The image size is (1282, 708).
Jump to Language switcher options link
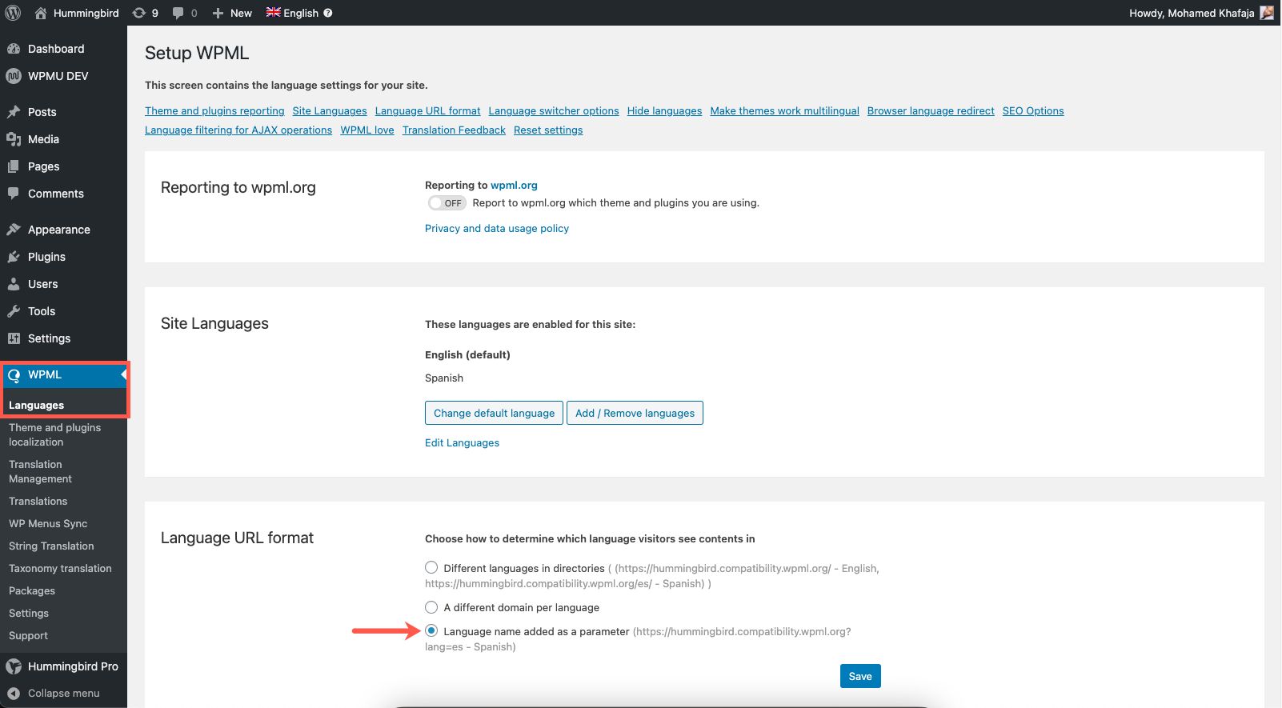coord(554,111)
